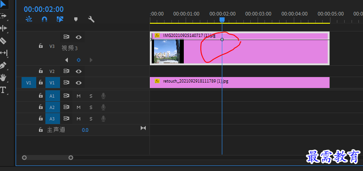
Task: Toggle A3 track targeting
Action: (53, 119)
